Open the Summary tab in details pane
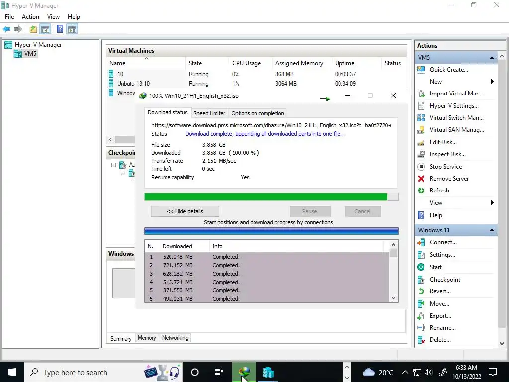Image resolution: width=509 pixels, height=382 pixels. 121,338
